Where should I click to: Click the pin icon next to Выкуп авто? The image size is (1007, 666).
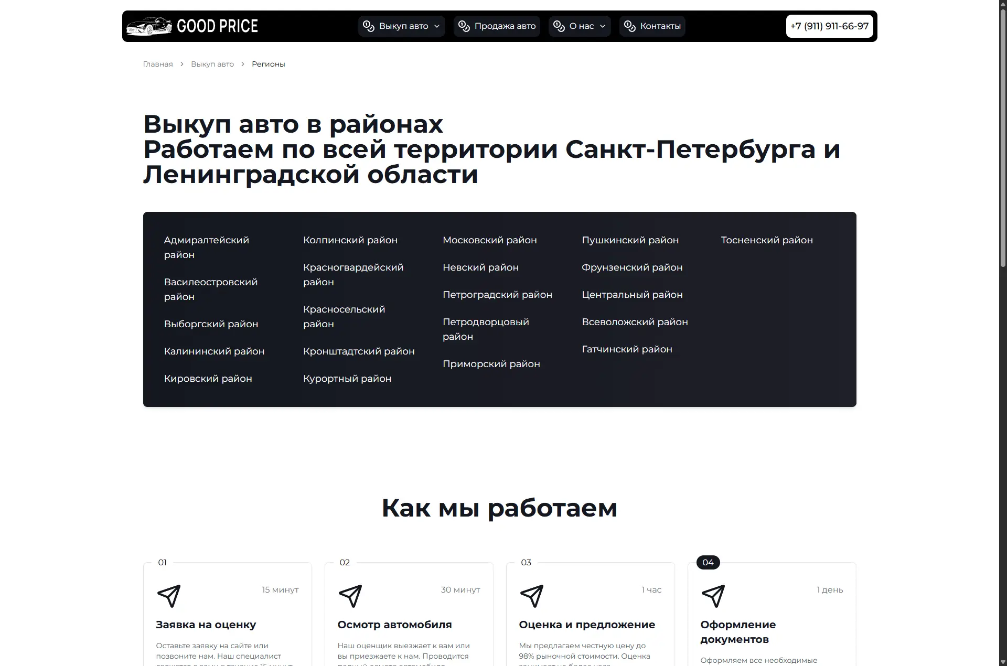(368, 26)
